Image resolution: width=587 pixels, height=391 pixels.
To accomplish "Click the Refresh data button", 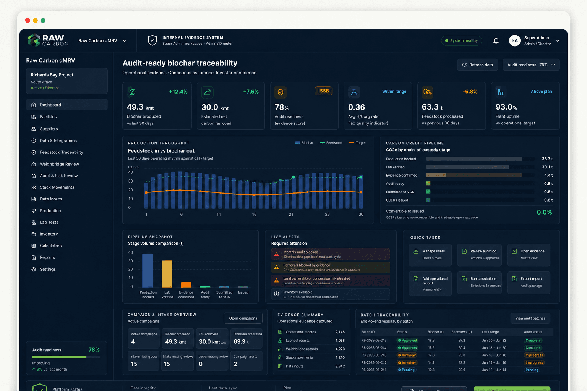I will (x=478, y=65).
